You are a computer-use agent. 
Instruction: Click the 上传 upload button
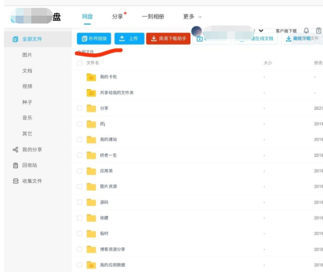pyautogui.click(x=129, y=39)
